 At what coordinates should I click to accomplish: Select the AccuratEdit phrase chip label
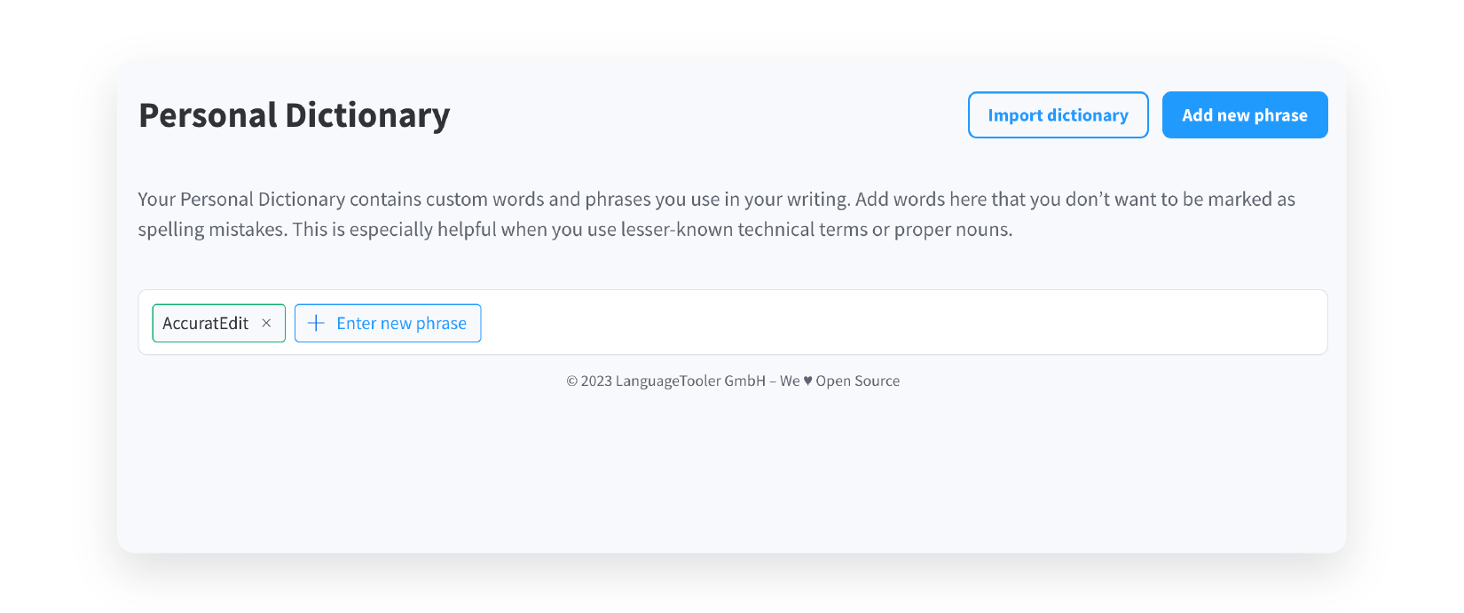(x=206, y=324)
